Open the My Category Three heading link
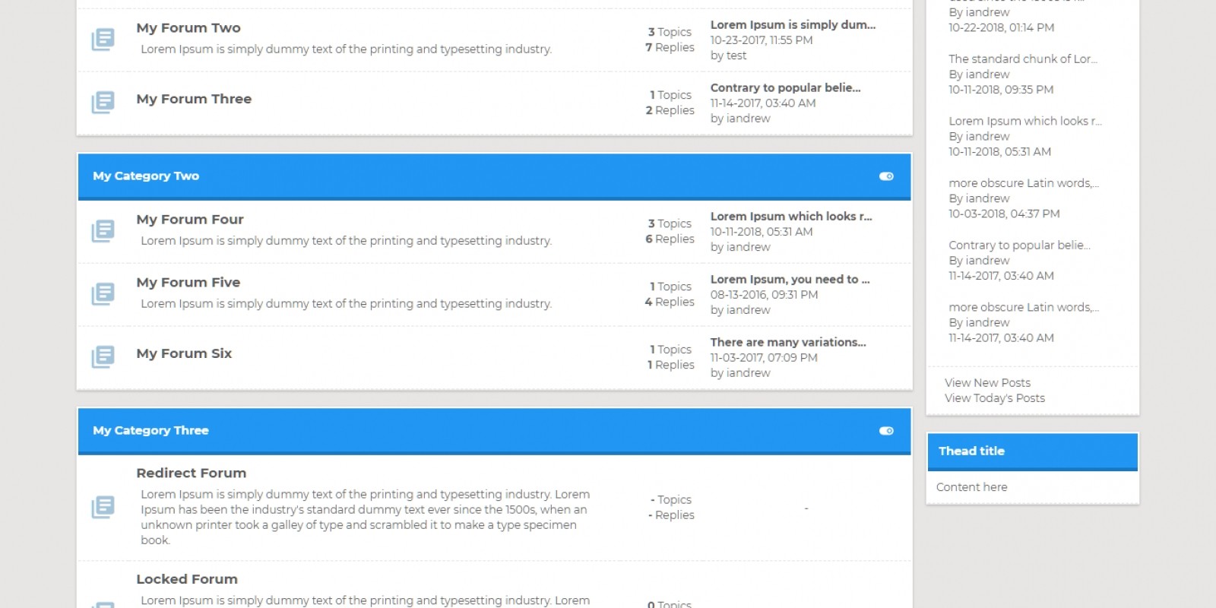 click(x=150, y=431)
